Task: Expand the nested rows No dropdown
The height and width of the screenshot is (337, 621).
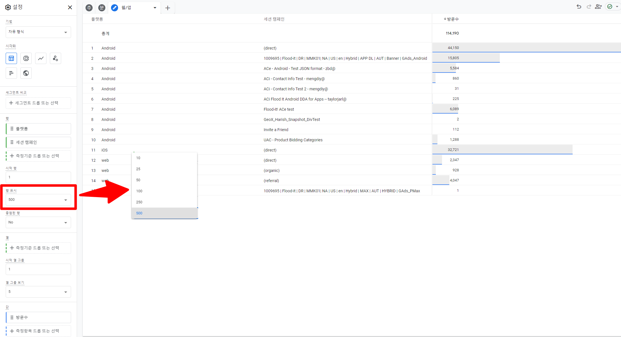Action: click(38, 222)
